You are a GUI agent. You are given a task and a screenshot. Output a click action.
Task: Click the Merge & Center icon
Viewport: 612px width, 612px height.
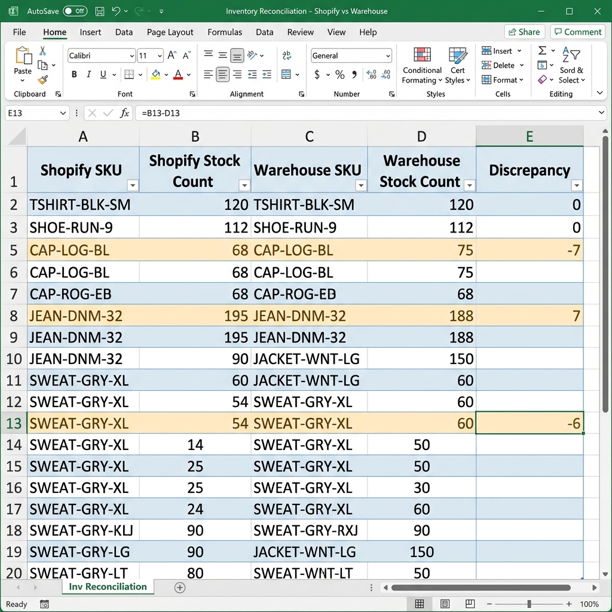pos(286,74)
